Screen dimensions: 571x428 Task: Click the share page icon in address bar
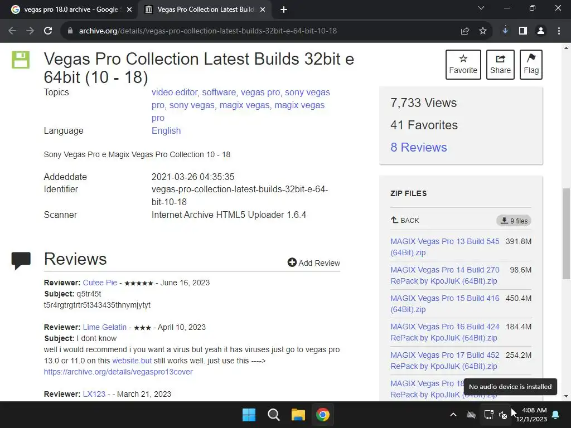point(465,31)
